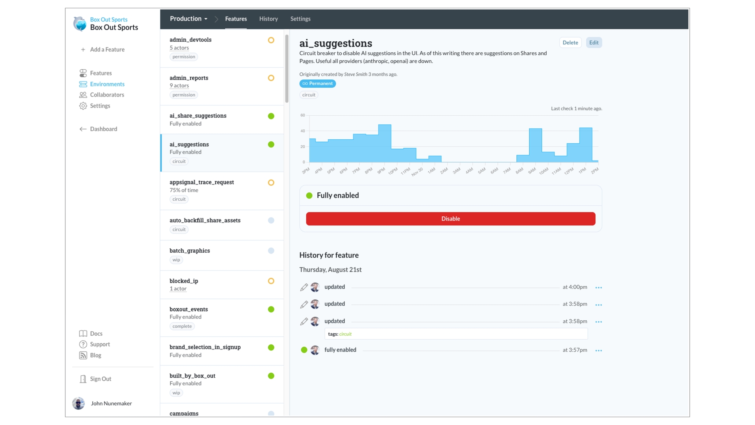Click the Support question mark icon

tap(83, 344)
